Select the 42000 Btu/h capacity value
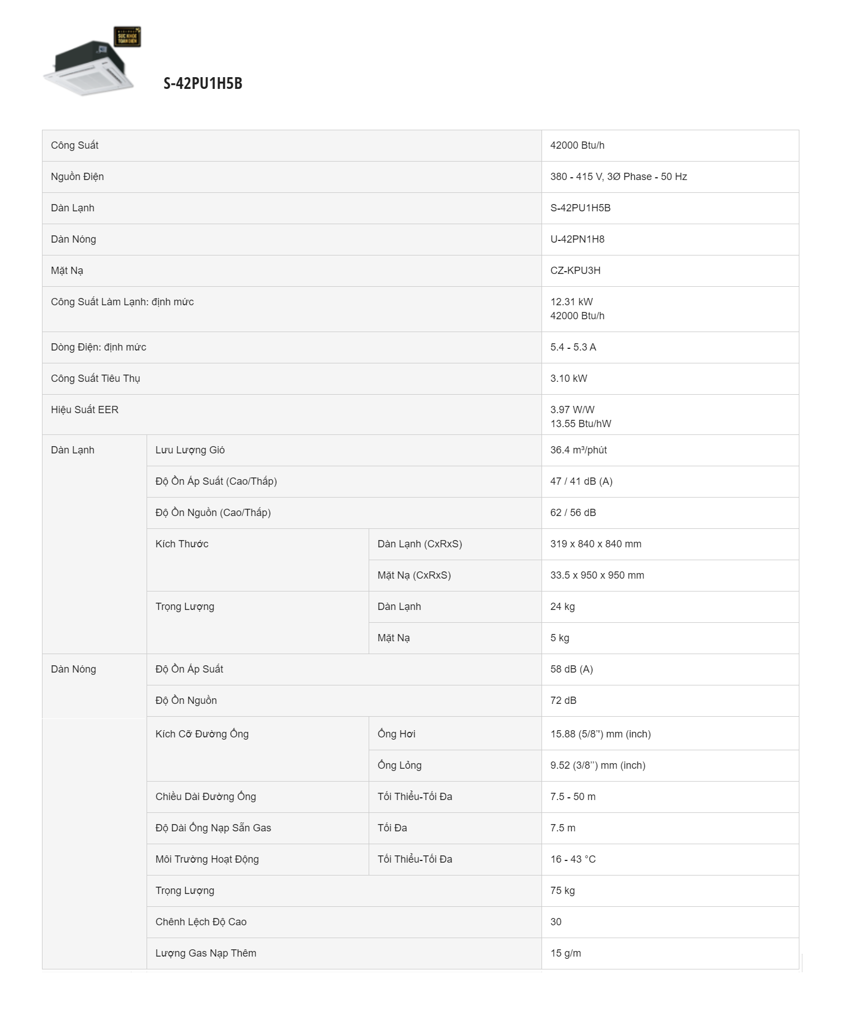The height and width of the screenshot is (1022, 857). (577, 145)
